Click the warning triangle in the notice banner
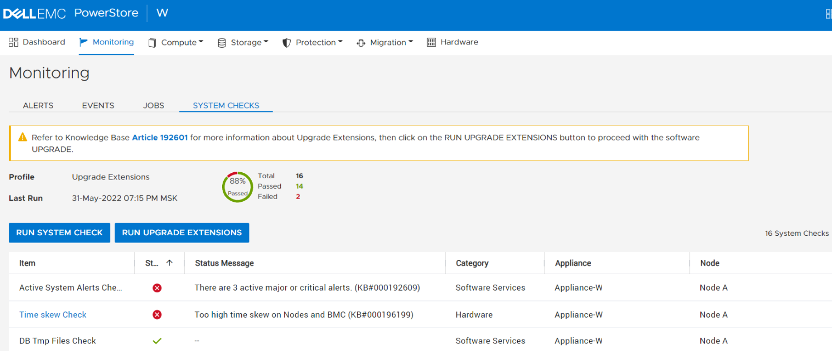 [x=22, y=137]
